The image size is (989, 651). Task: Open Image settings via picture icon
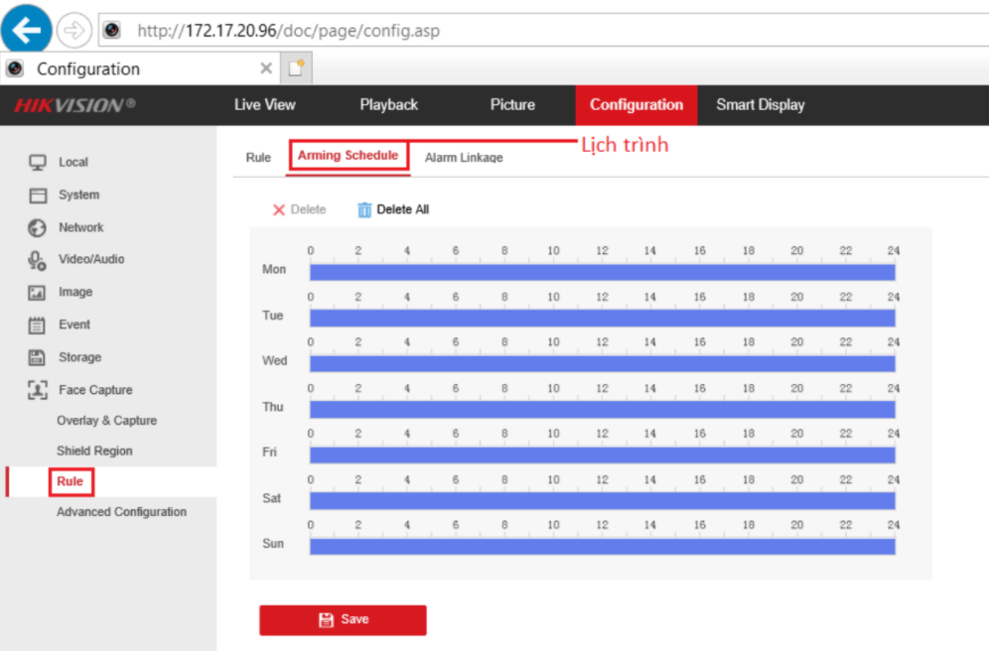38,293
